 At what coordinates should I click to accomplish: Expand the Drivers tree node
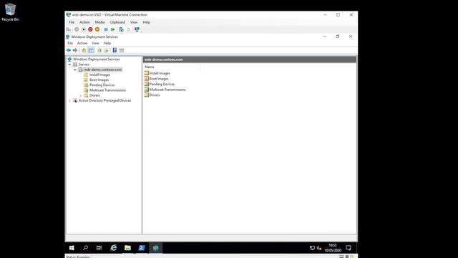coord(81,95)
